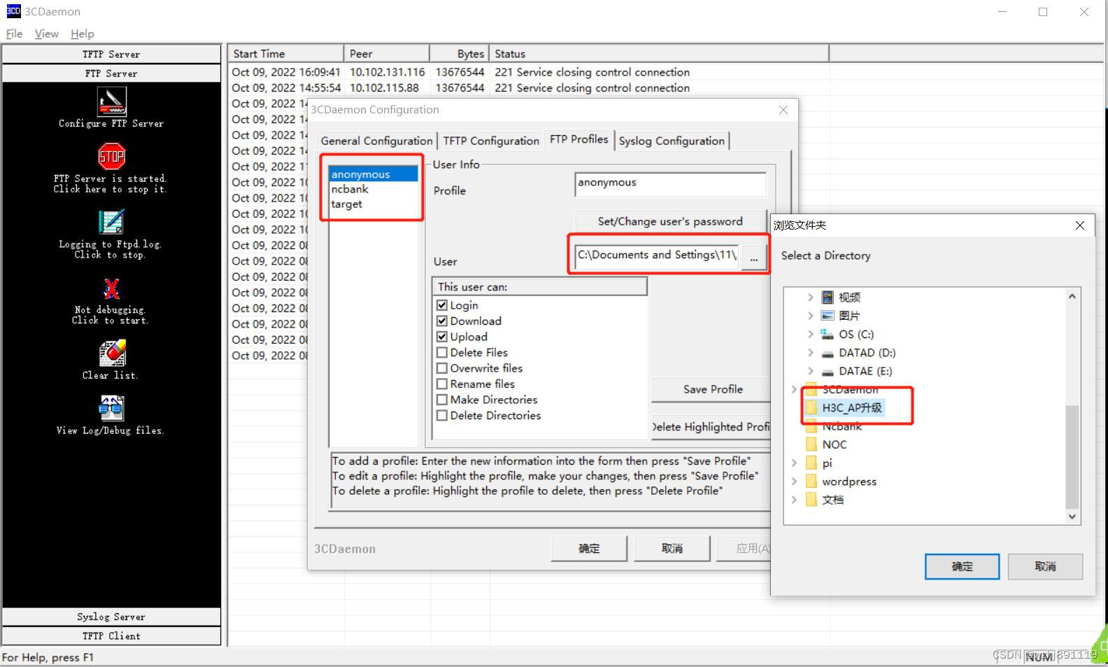Expand the wordpress folder node
This screenshot has width=1108, height=667.
tap(794, 481)
